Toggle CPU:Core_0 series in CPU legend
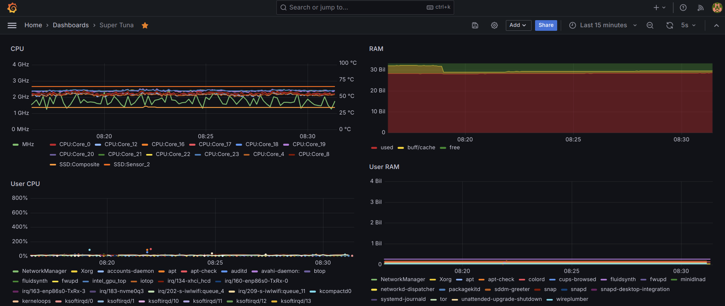Viewport: 725px width, 306px height. [x=75, y=145]
